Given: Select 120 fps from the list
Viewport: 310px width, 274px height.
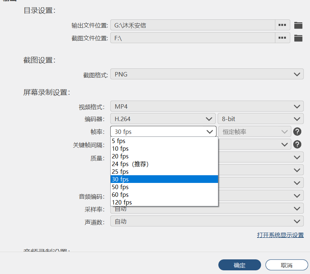Looking at the screenshot, I should [164, 202].
